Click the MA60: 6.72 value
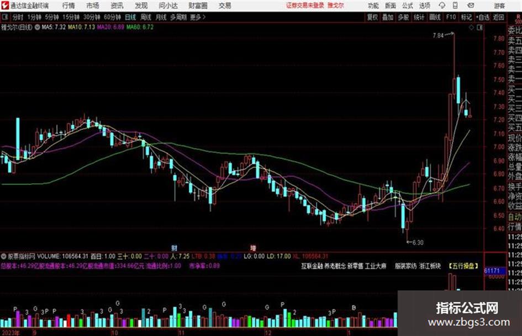This screenshot has width=522, height=336. (140, 27)
